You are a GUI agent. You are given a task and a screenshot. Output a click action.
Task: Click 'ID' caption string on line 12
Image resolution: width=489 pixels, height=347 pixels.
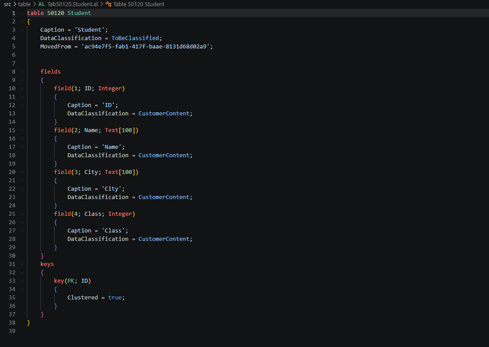(108, 105)
